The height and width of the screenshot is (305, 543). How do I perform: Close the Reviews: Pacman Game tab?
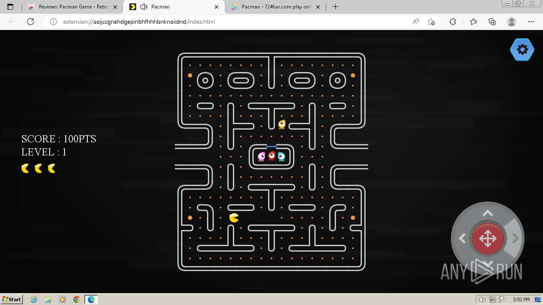point(115,7)
